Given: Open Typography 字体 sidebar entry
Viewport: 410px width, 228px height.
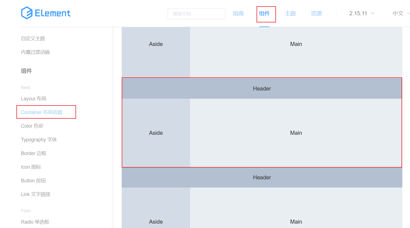Looking at the screenshot, I should pyautogui.click(x=39, y=140).
